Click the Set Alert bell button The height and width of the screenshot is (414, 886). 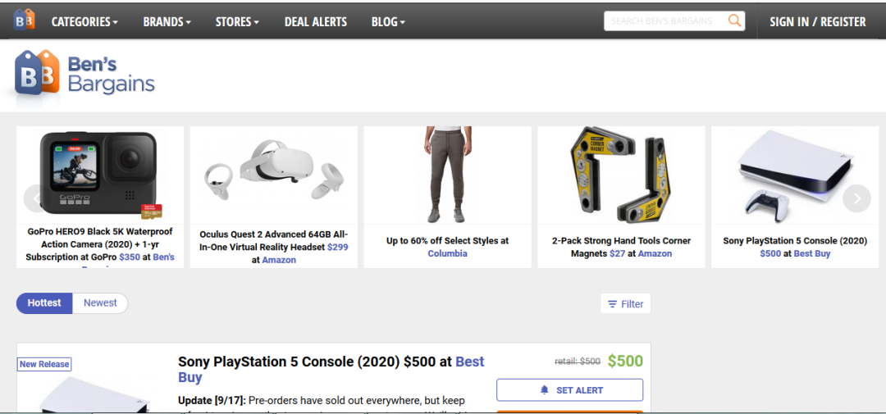pyautogui.click(x=569, y=390)
